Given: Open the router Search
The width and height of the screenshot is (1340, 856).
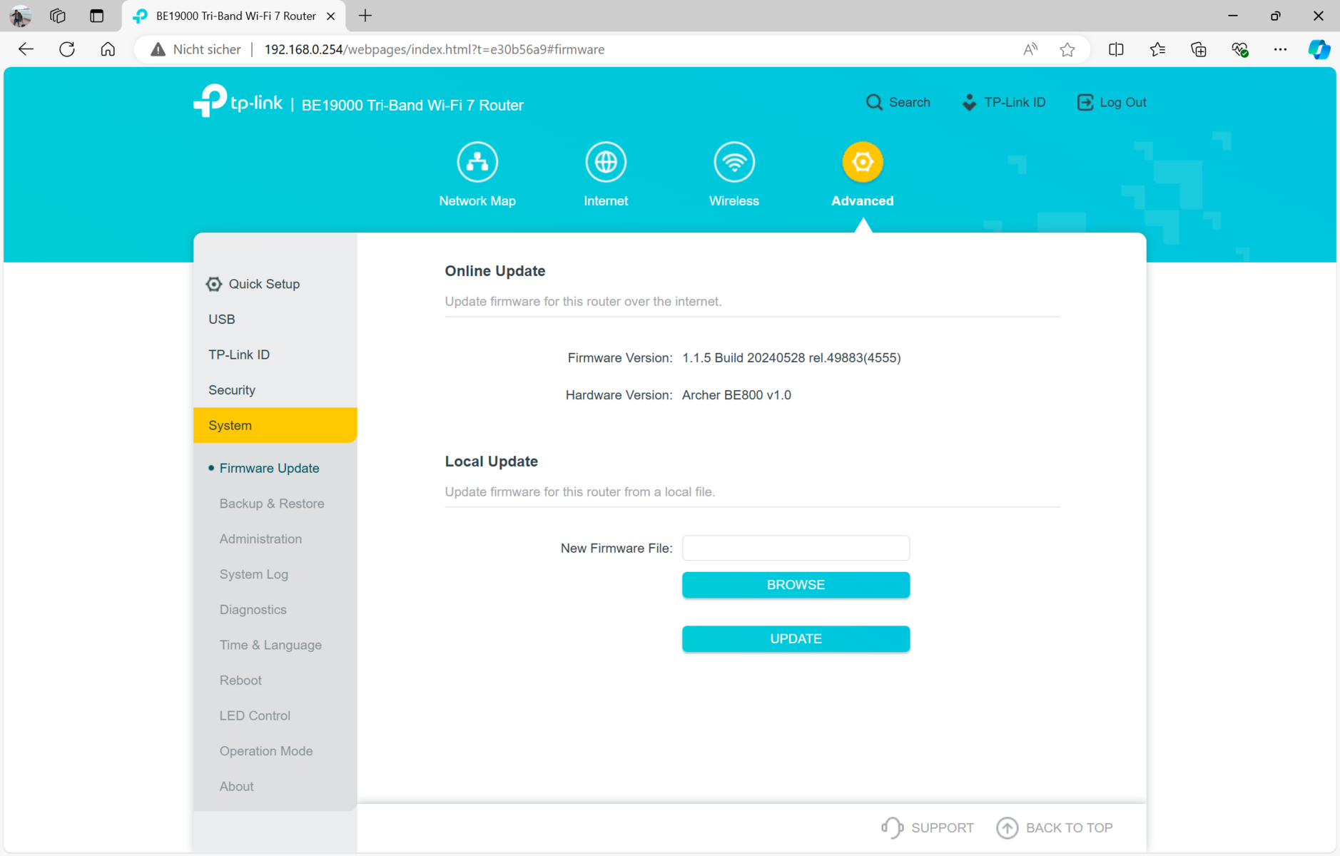Looking at the screenshot, I should point(898,102).
